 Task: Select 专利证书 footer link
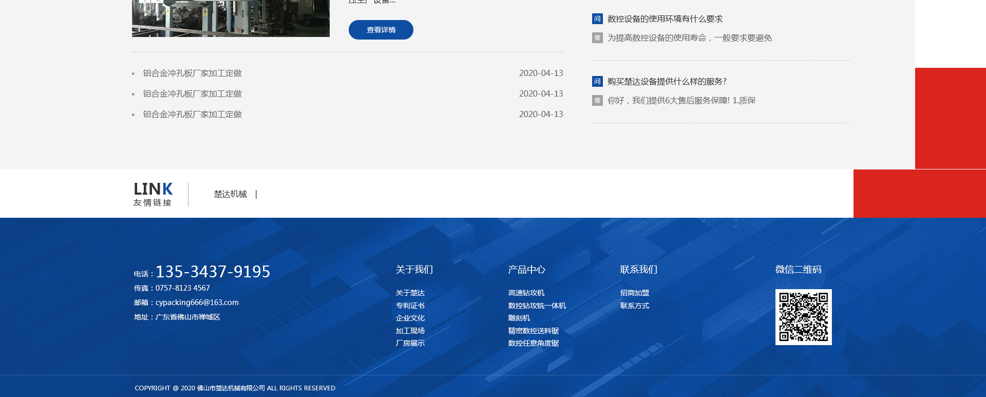click(410, 306)
